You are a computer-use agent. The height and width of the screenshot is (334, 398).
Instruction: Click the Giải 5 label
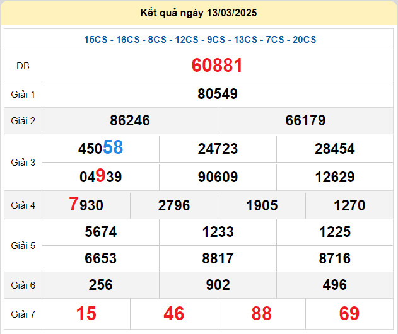click(x=23, y=246)
